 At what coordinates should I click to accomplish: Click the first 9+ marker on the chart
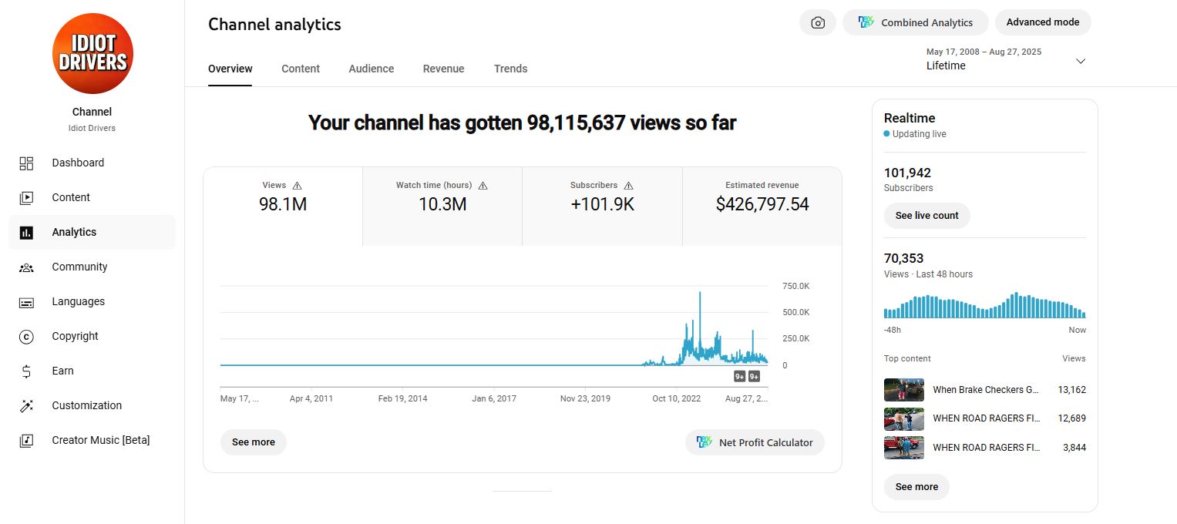[739, 377]
